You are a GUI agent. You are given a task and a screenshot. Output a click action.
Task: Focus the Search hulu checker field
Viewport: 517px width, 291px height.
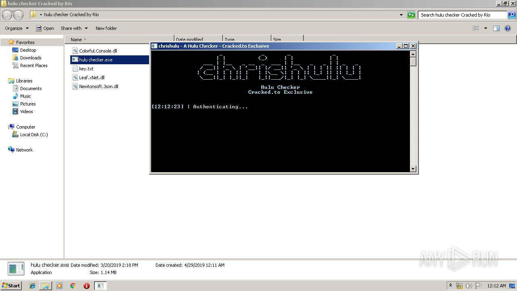[463, 15]
